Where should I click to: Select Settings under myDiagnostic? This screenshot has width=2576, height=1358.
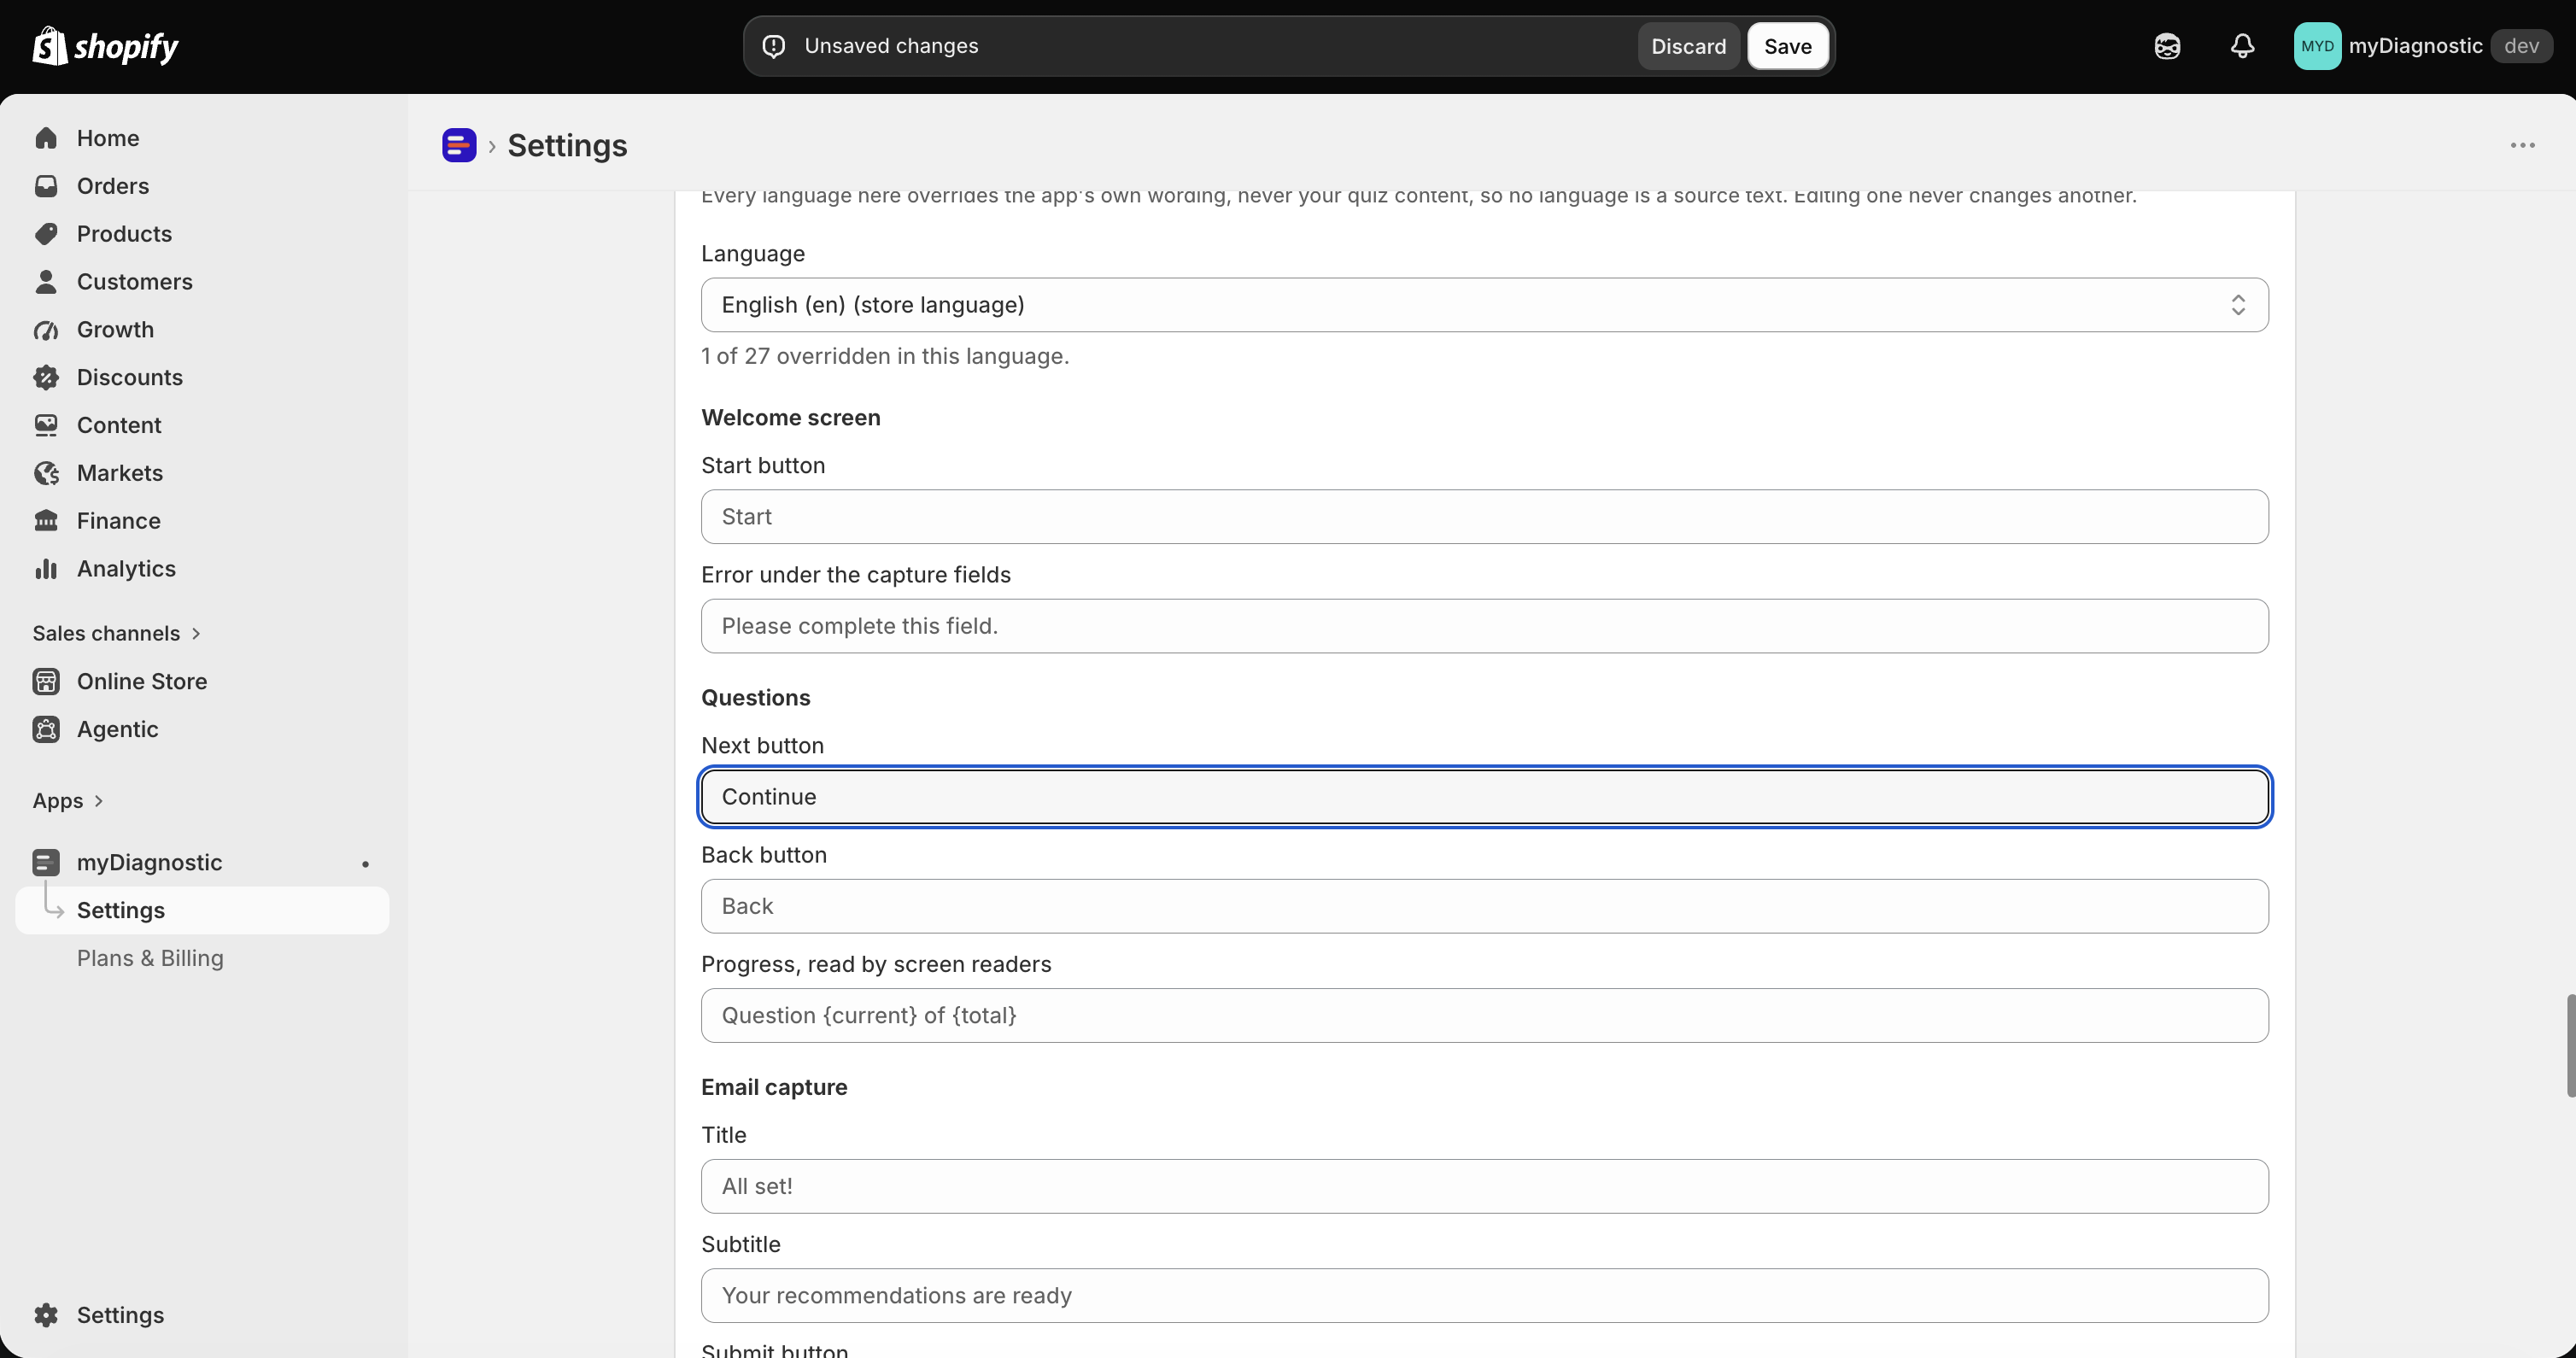202,910
